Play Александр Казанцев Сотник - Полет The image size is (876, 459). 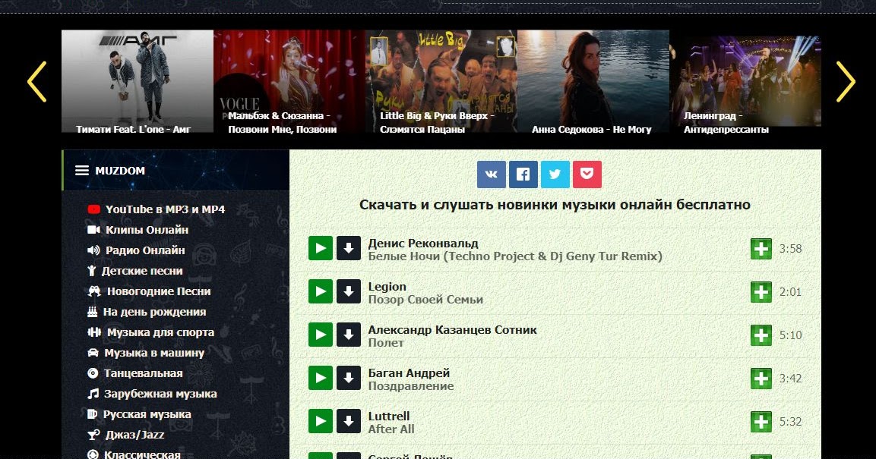pyautogui.click(x=321, y=335)
